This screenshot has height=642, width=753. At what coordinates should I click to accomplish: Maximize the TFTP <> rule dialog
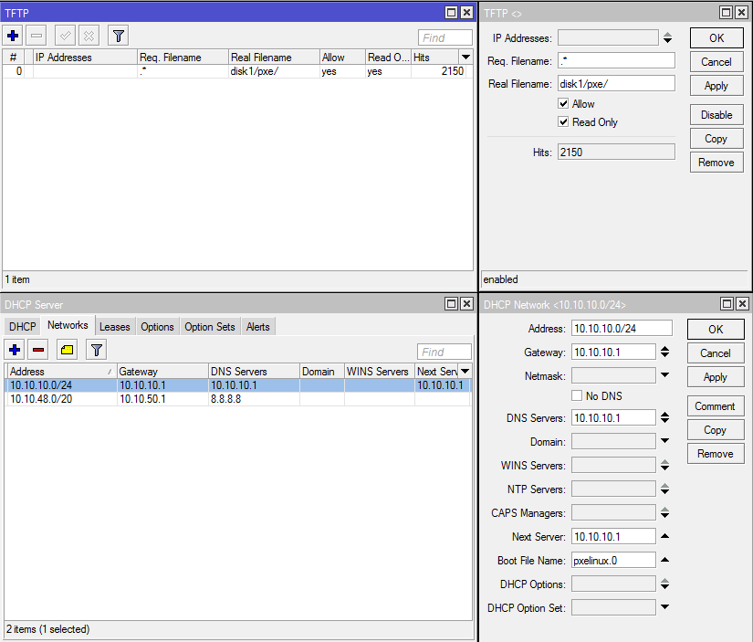coord(727,13)
